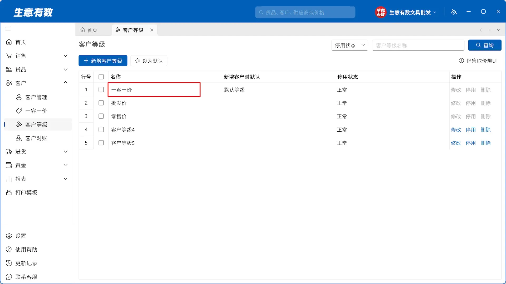The image size is (506, 284).
Task: Expand the 资金 menu chevron
Action: (x=66, y=165)
